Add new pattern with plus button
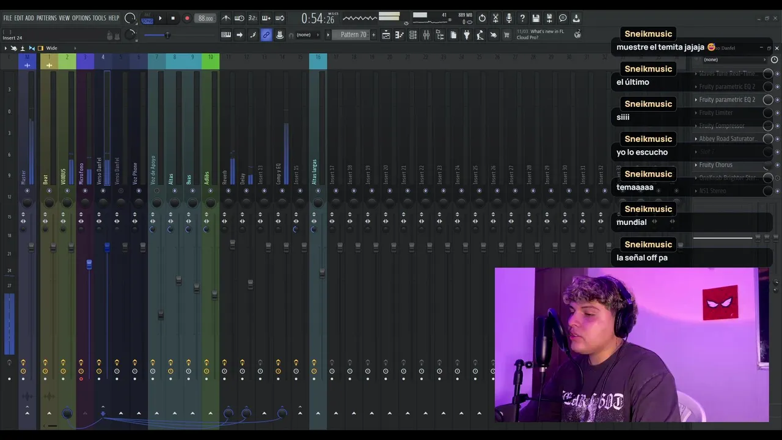Image resolution: width=782 pixels, height=440 pixels. pos(373,35)
